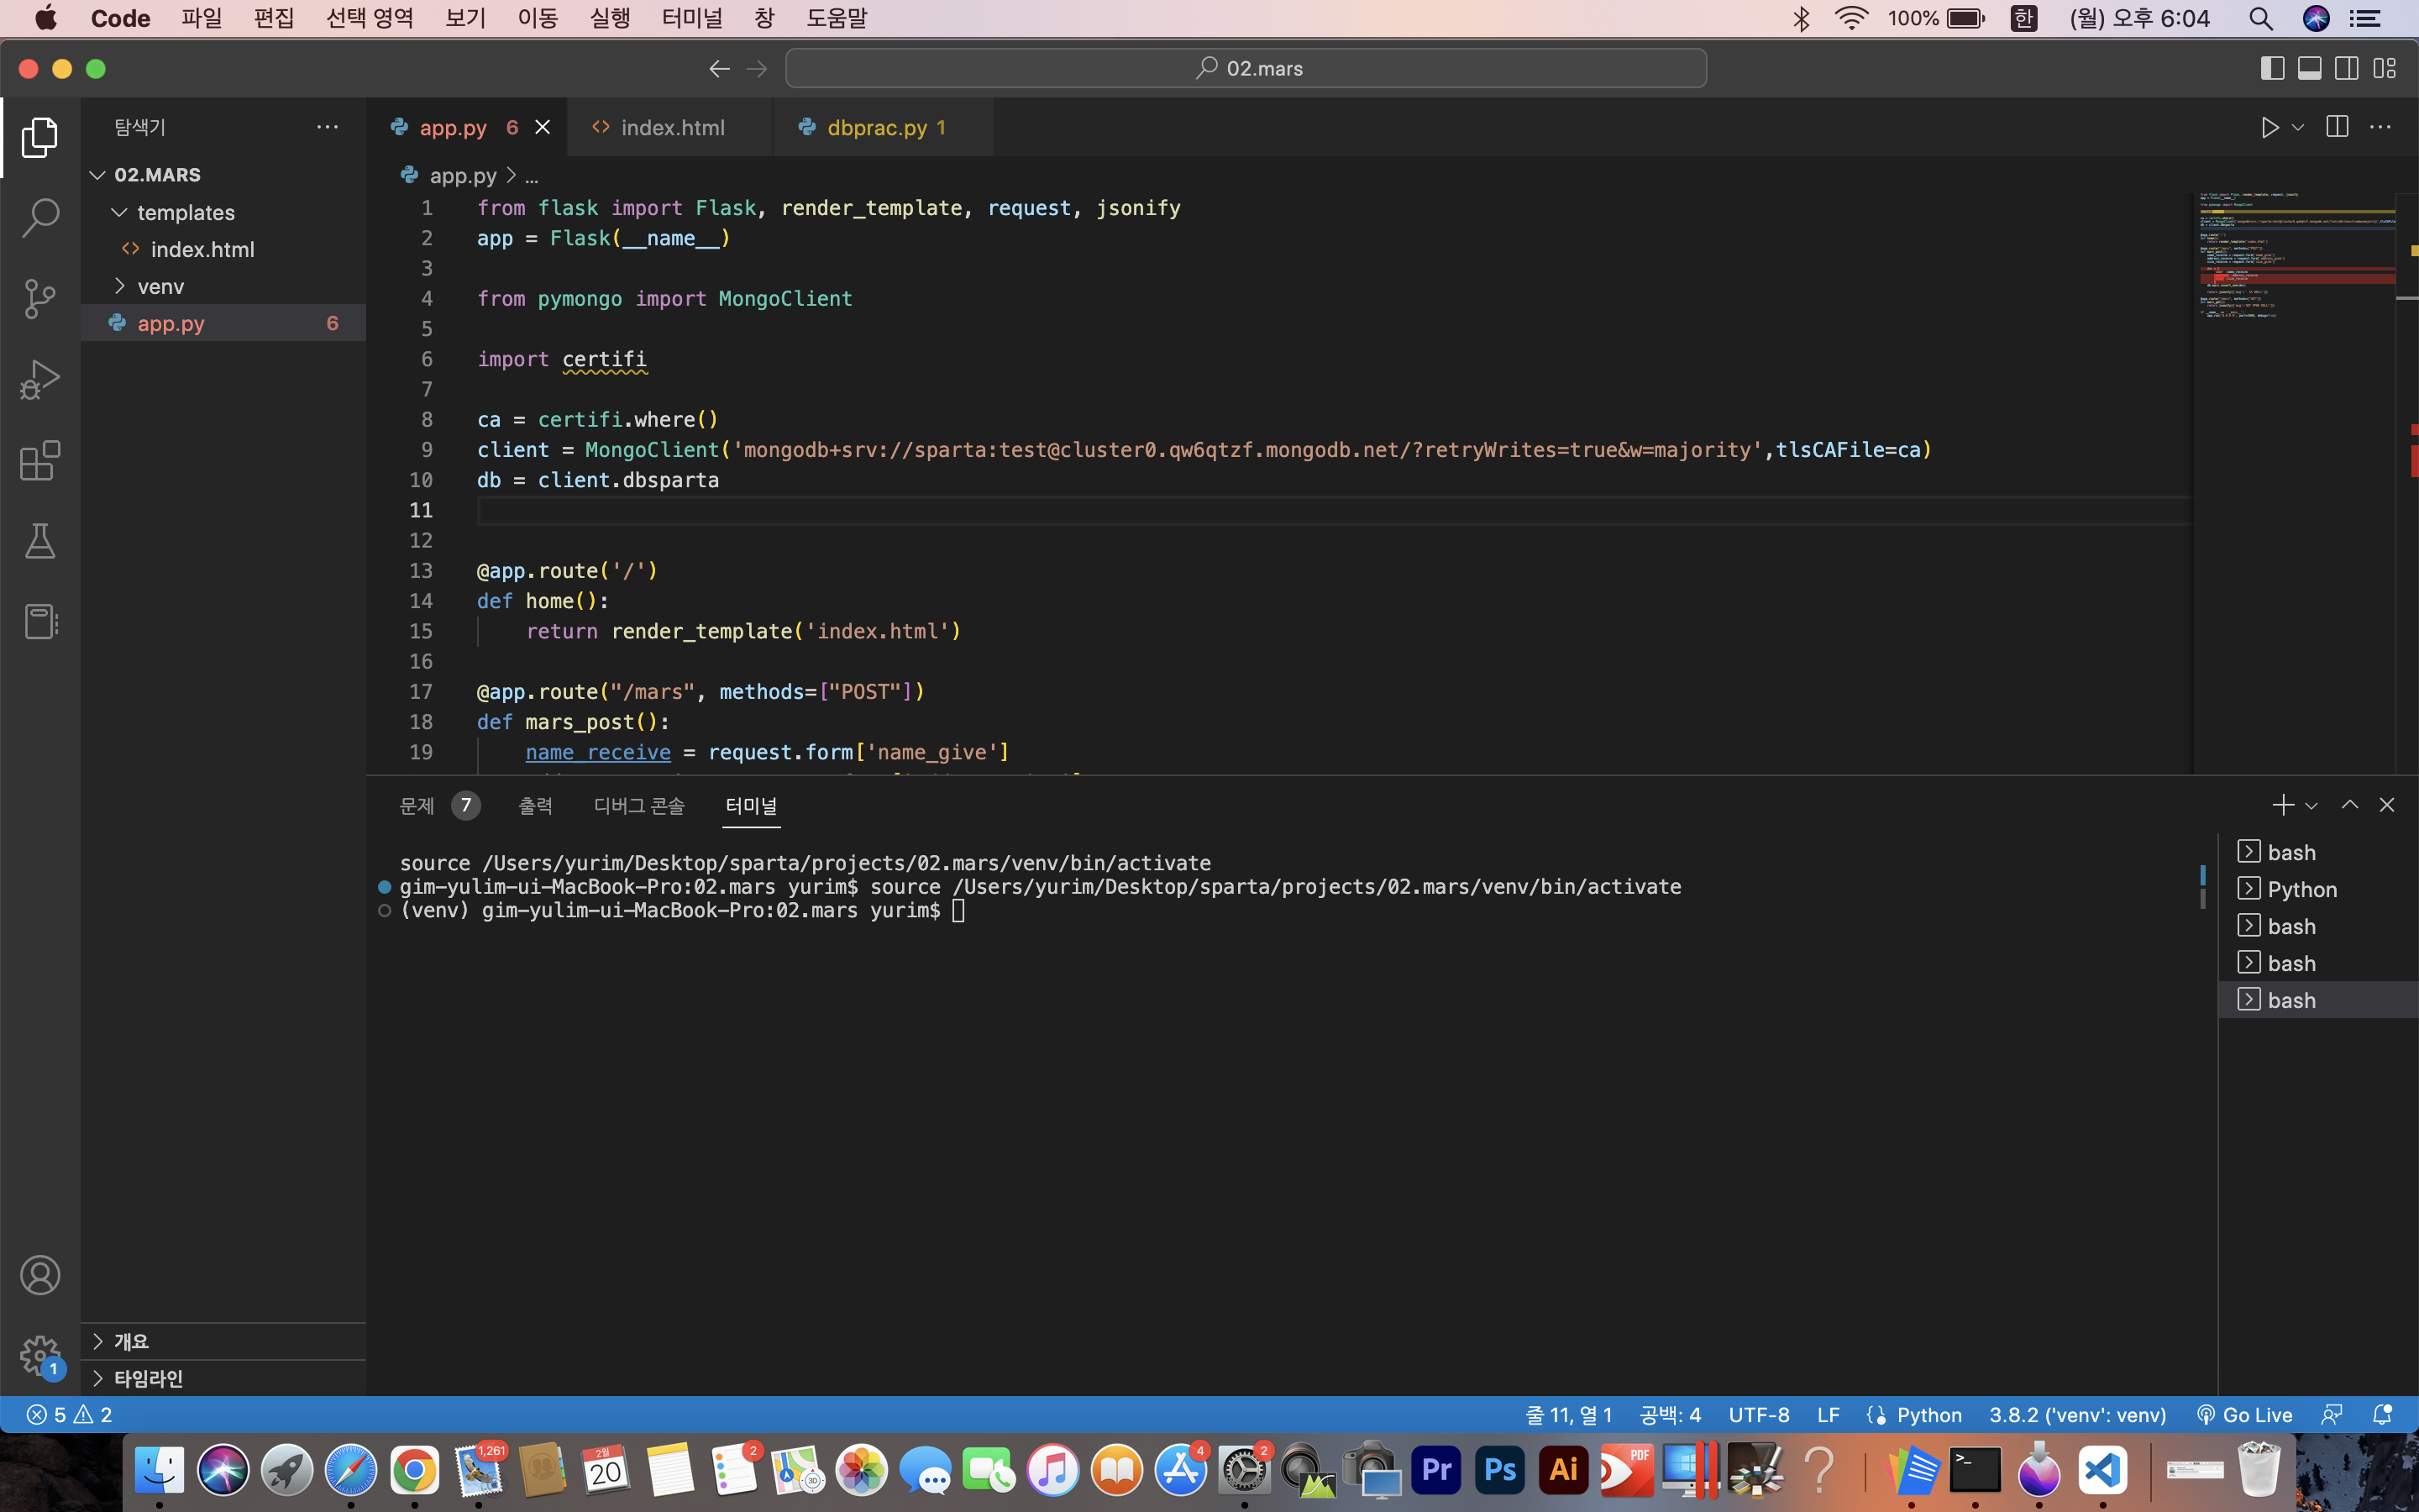The image size is (2419, 1512).
Task: Open battery status in menu bar
Action: pos(1965,18)
